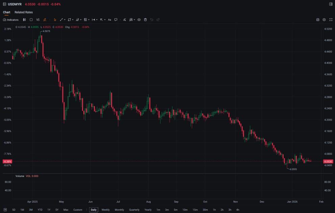Select the Monthly interval
The height and width of the screenshot is (213, 335).
tap(120, 210)
